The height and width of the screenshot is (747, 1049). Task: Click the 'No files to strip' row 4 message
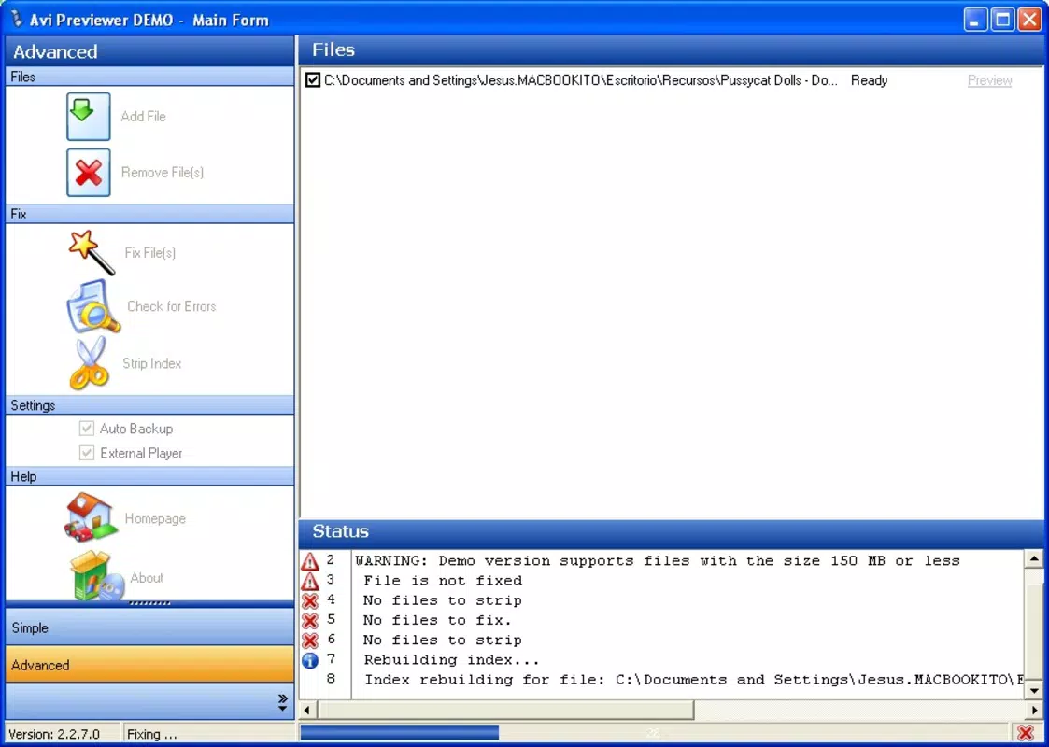point(443,600)
